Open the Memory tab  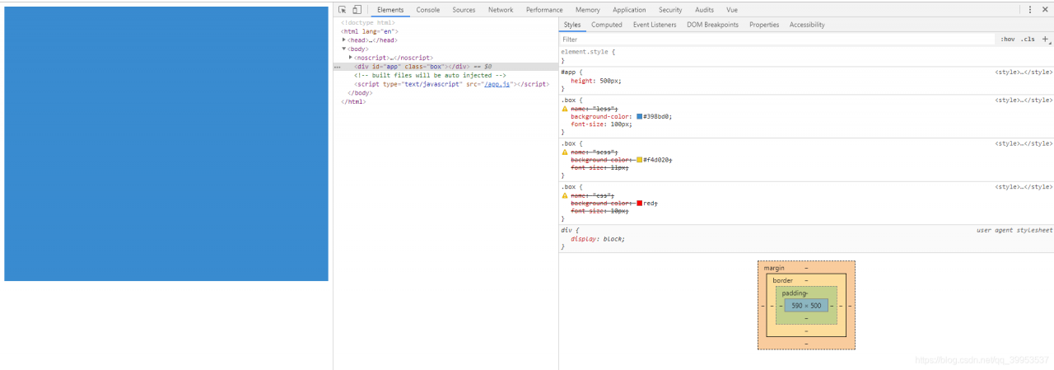588,10
